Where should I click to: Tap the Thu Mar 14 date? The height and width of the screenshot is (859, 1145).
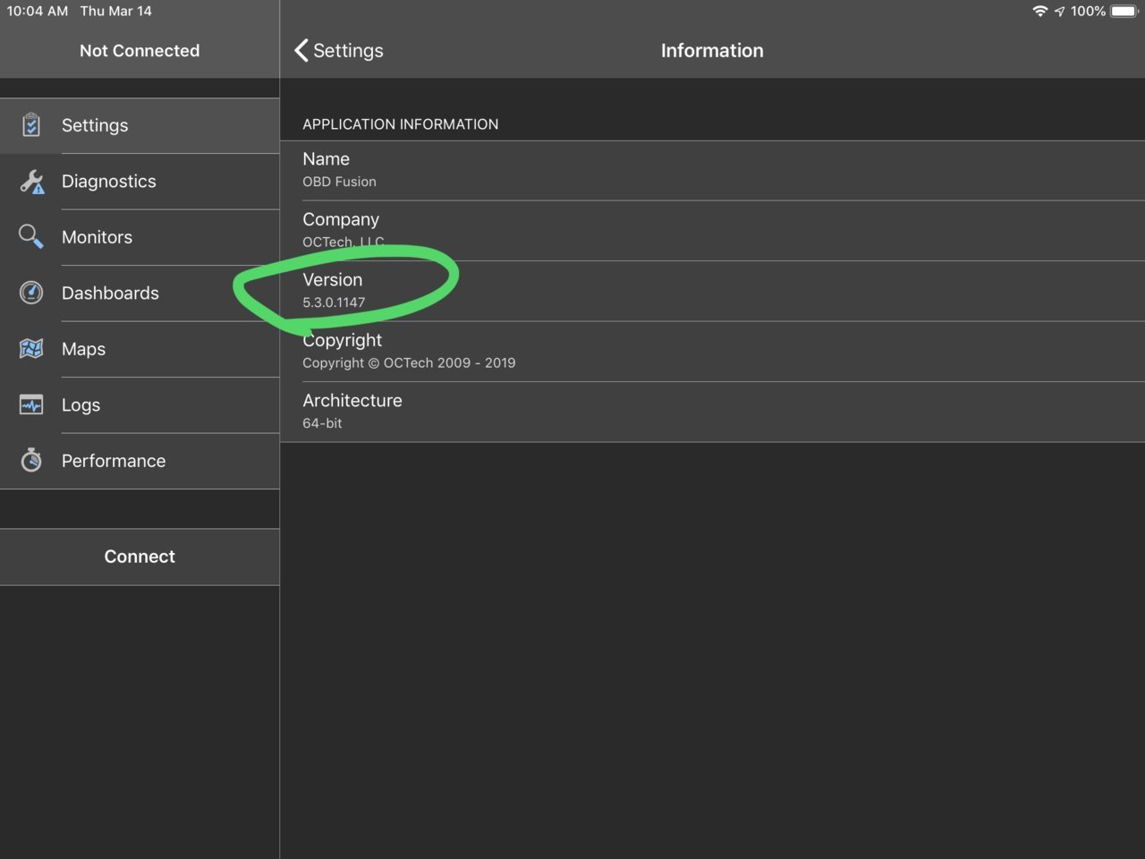pos(116,12)
